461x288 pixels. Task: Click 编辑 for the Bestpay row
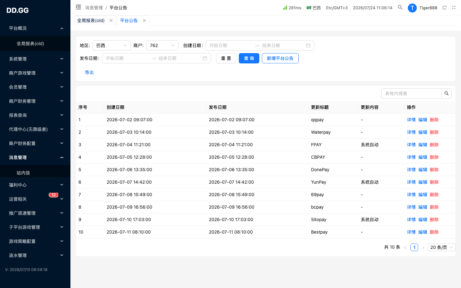423,232
